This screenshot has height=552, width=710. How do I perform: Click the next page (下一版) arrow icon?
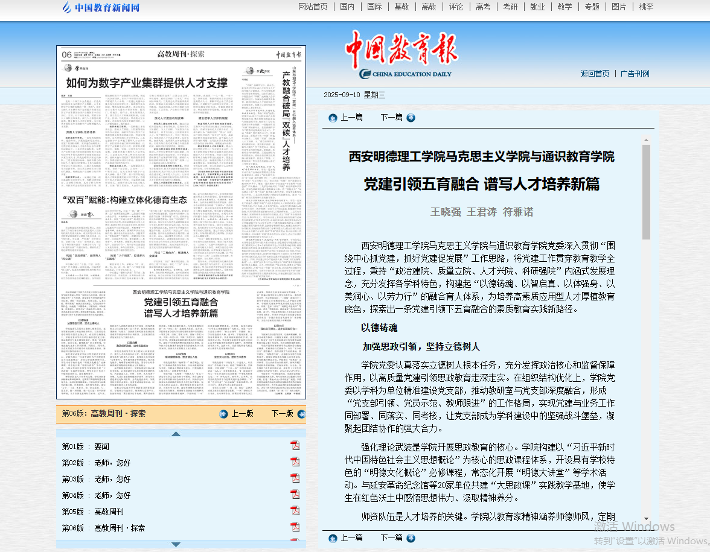(301, 414)
